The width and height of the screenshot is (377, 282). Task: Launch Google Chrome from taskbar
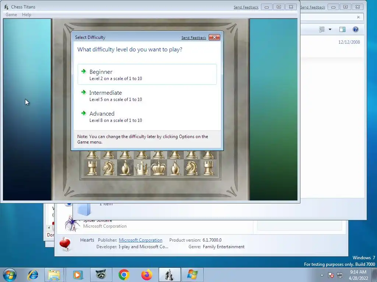coord(124,275)
